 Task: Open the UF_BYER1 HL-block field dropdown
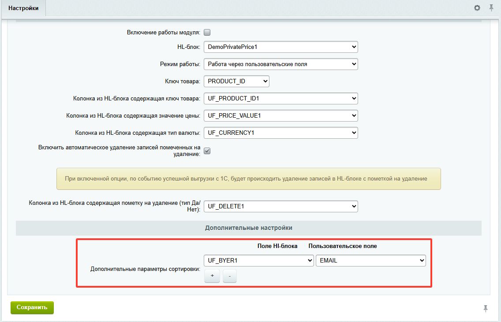point(259,260)
